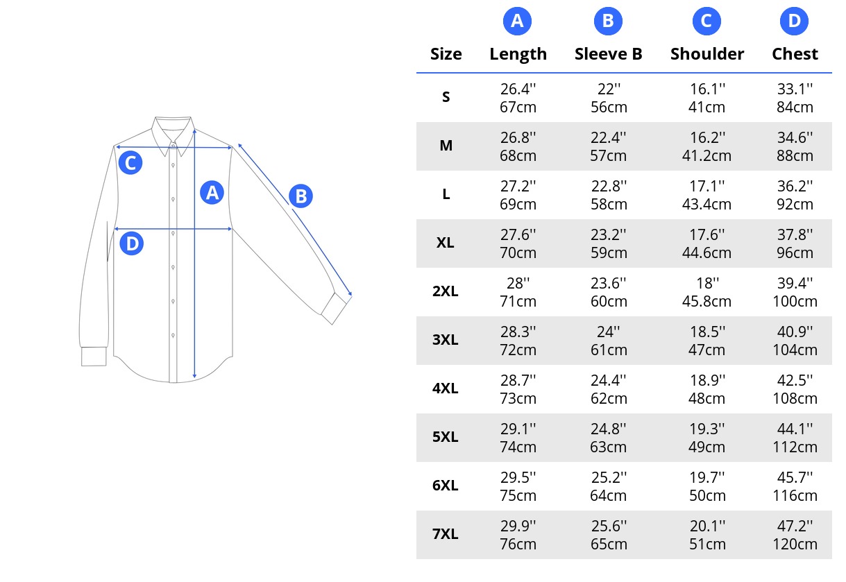Select the Sleeve B column header
This screenshot has height=582, width=846.
[608, 54]
